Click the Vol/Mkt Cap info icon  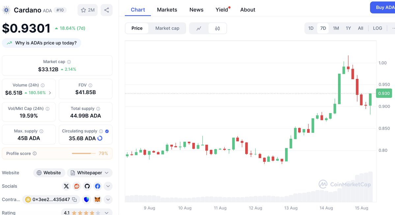point(48,108)
